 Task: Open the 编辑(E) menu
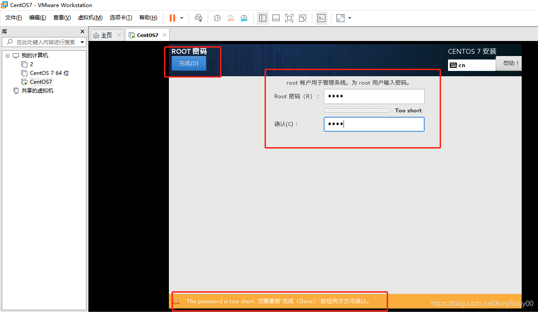[x=37, y=18]
